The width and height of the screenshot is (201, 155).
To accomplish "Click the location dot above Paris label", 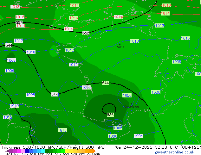I will [120, 44].
